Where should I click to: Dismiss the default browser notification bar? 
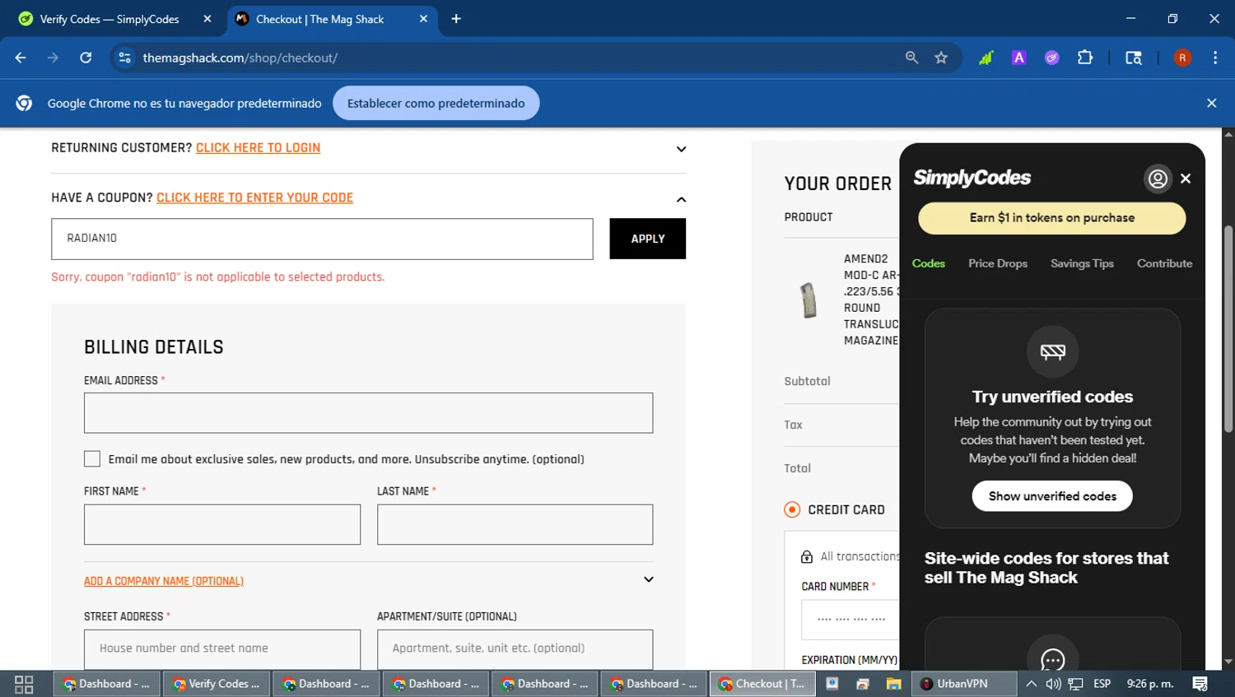[1211, 103]
